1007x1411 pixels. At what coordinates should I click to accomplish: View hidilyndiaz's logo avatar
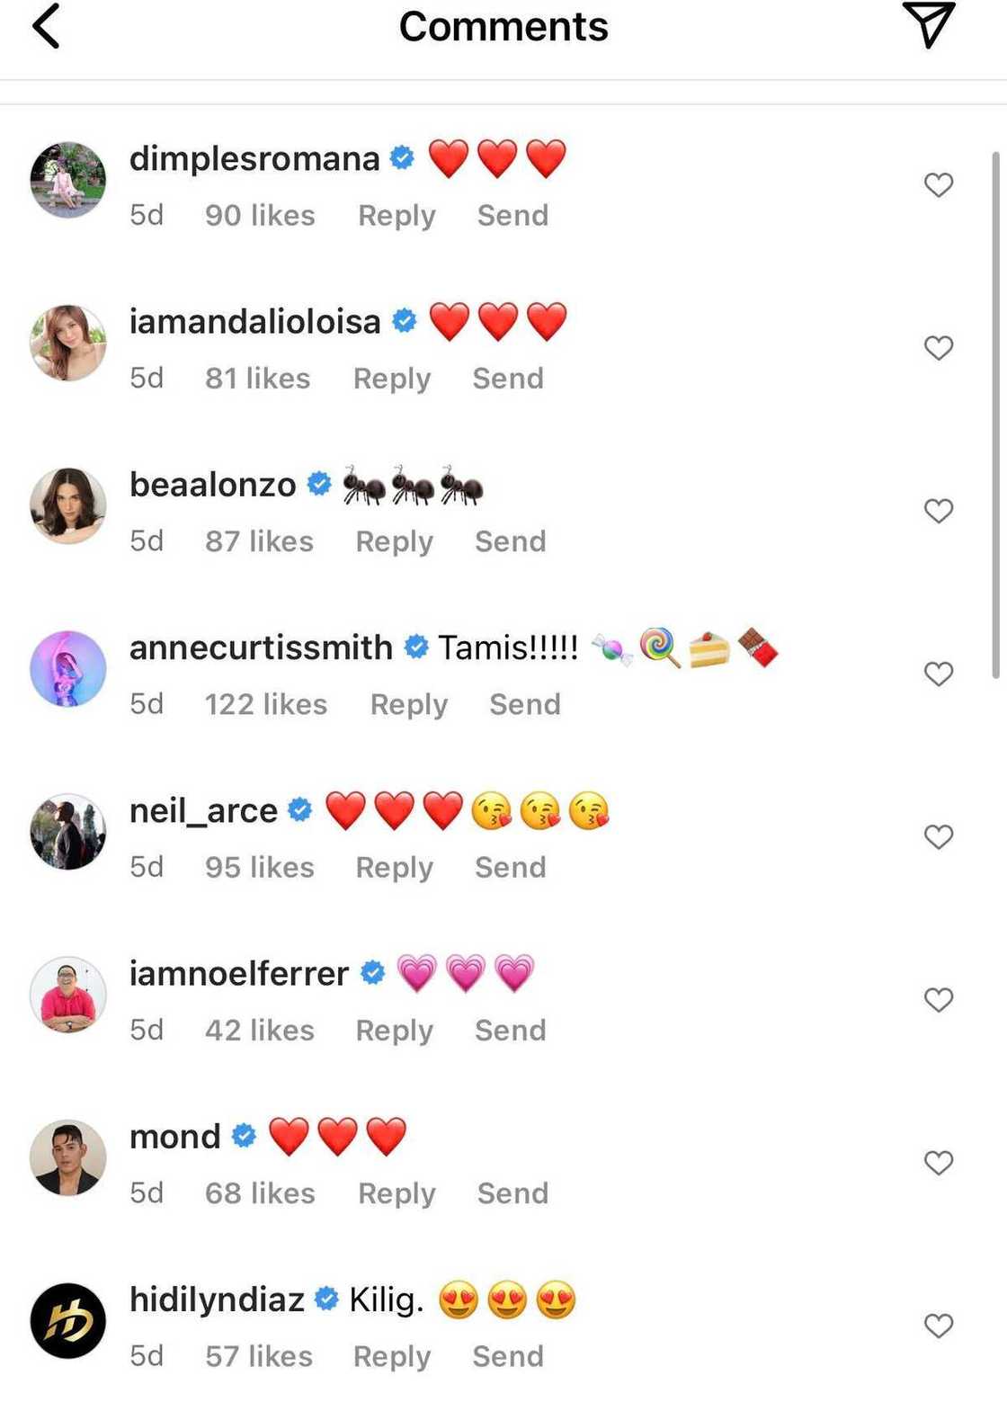tap(68, 1320)
